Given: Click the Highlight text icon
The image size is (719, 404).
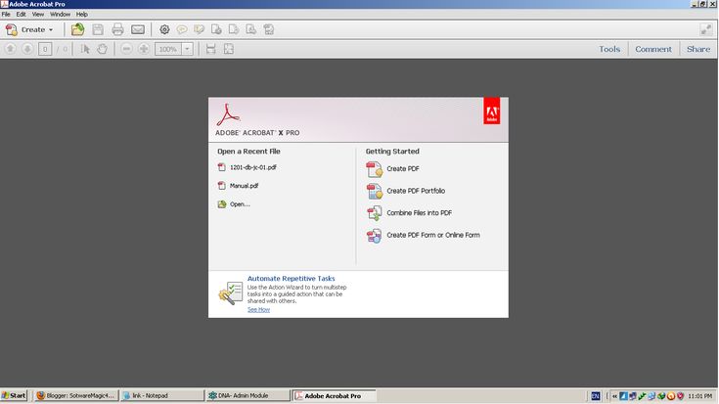Looking at the screenshot, I should tap(199, 29).
